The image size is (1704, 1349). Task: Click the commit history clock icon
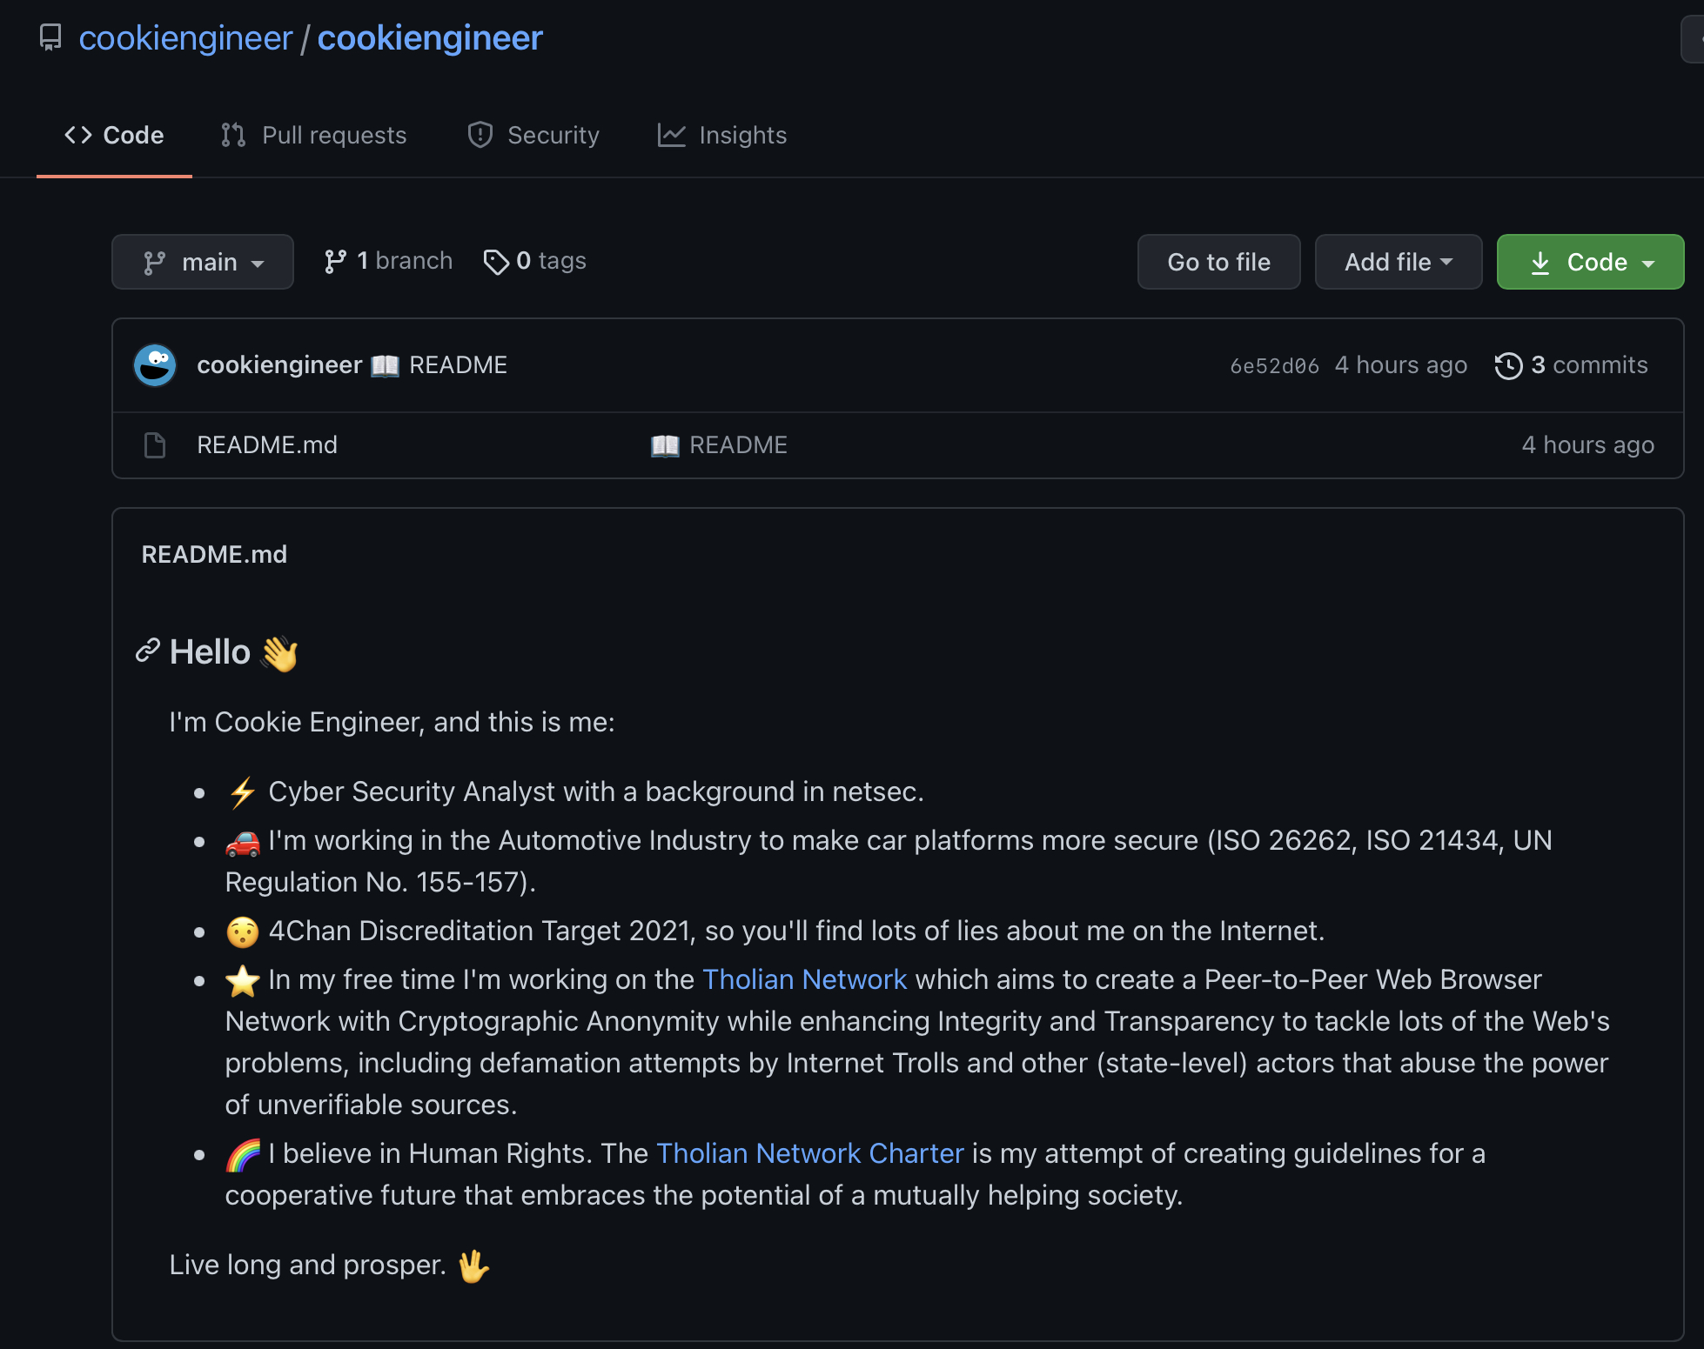pyautogui.click(x=1508, y=366)
